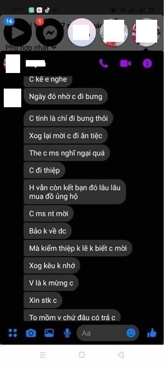Image resolution: width=164 pixels, height=365 pixels.
Task: Tap the Aa message input field
Action: click(108, 333)
